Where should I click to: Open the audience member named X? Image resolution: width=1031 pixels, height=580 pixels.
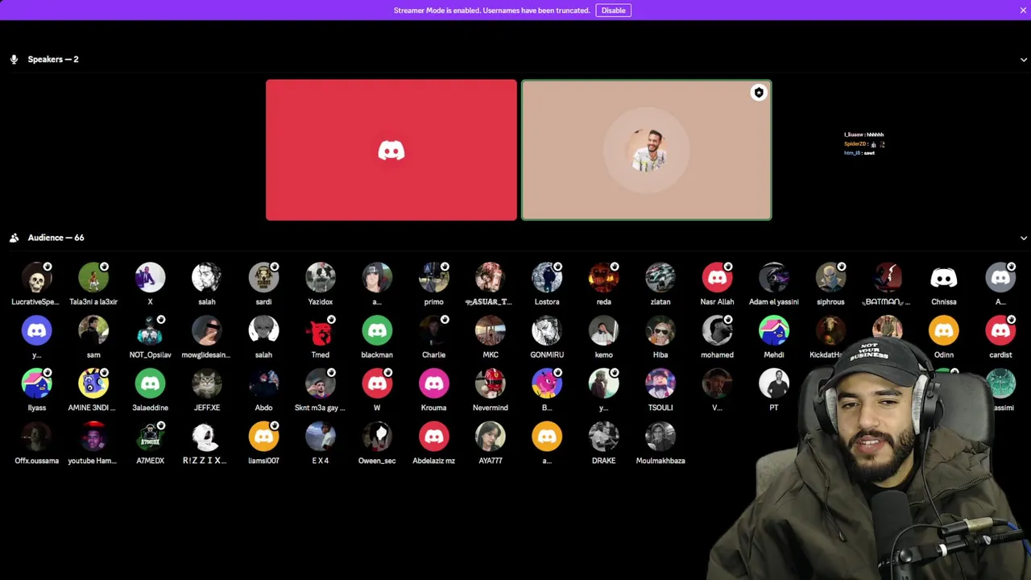point(150,278)
